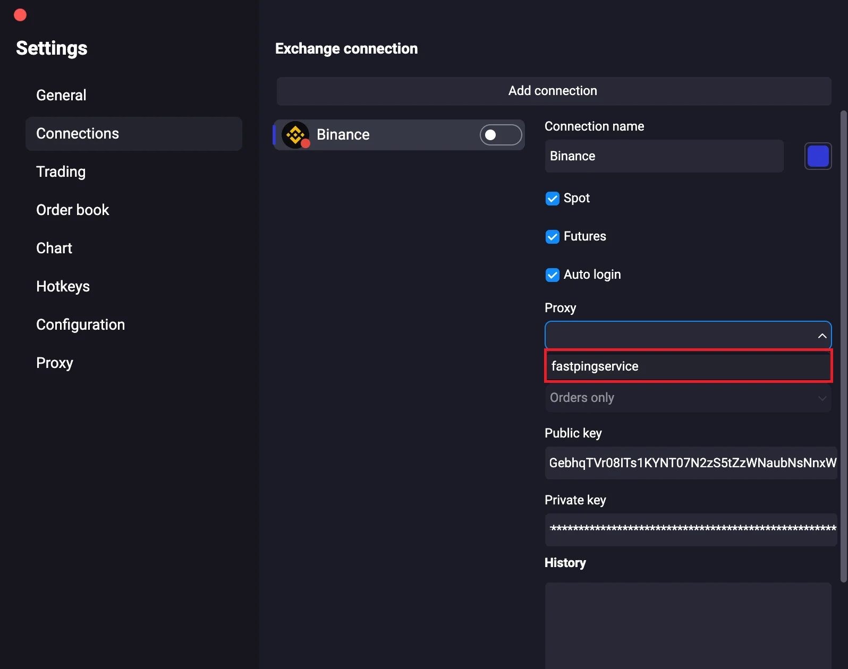Click the Private key field
Screen dimensions: 848x669
click(690, 529)
